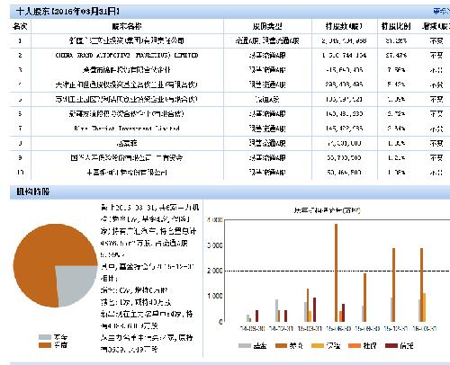Click the 37.47% holding ratio cell
The width and height of the screenshot is (450, 365).
pyautogui.click(x=396, y=56)
